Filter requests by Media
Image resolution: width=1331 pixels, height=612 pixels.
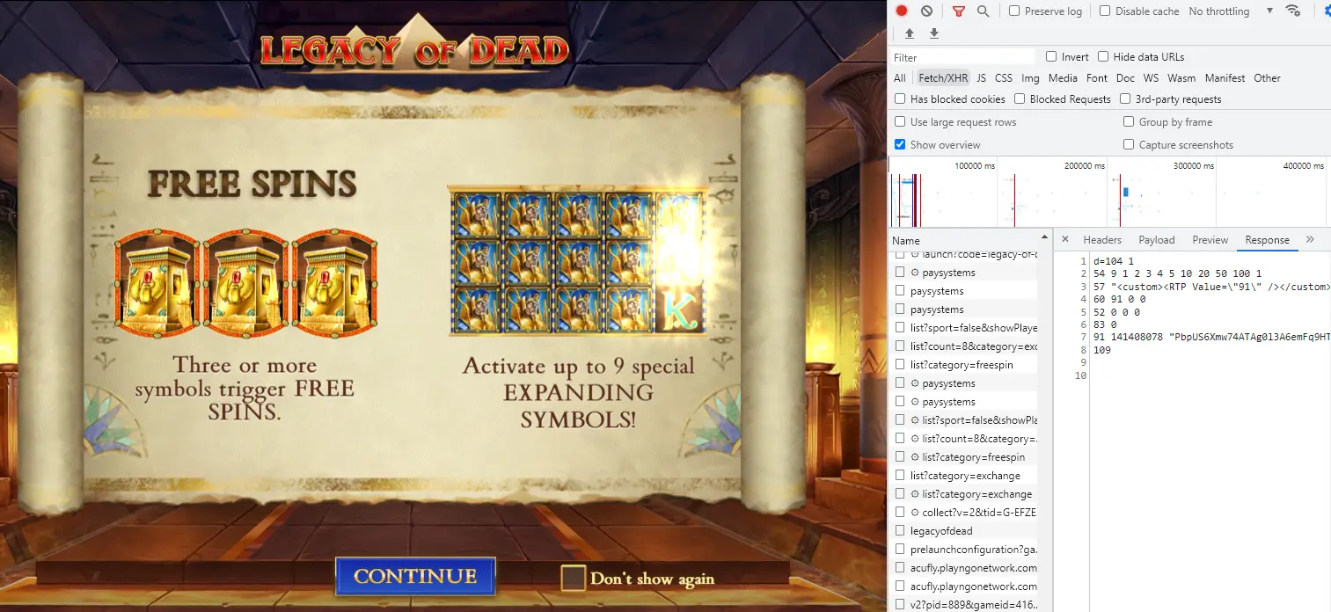[1063, 78]
